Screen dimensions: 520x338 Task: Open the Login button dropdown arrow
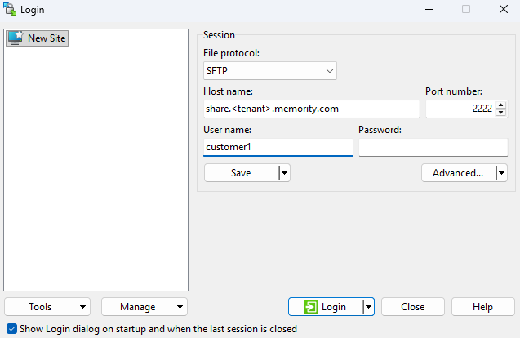pyautogui.click(x=368, y=307)
